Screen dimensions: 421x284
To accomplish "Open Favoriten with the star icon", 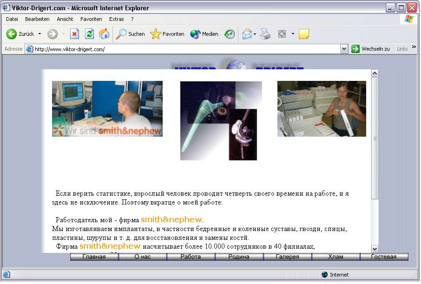I will 156,34.
